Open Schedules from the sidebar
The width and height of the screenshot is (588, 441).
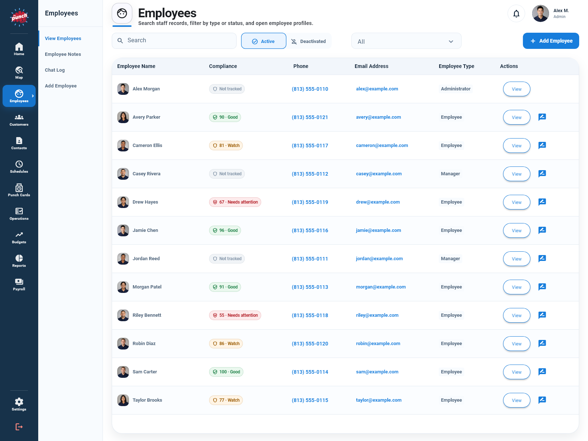[19, 167]
